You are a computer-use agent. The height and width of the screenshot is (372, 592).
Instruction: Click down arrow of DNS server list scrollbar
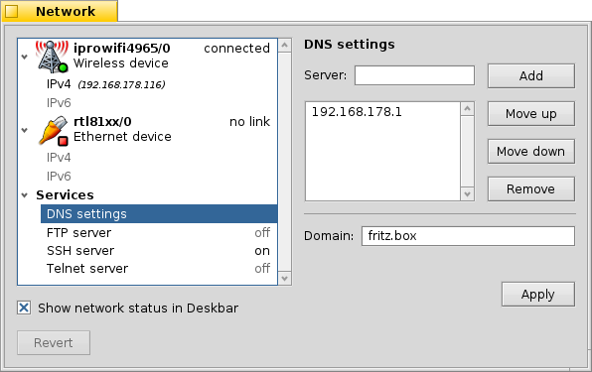pos(468,194)
